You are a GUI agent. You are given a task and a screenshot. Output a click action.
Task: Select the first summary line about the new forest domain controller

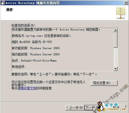click(56, 30)
